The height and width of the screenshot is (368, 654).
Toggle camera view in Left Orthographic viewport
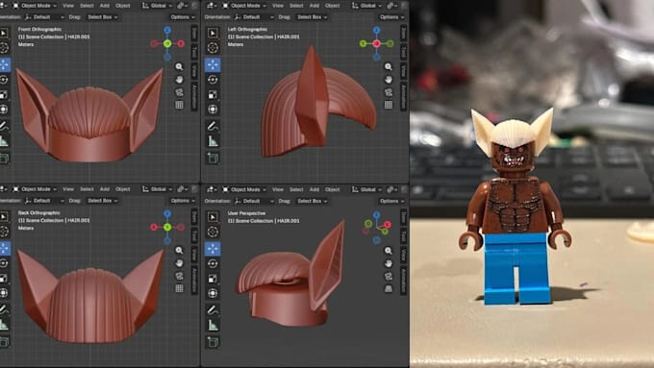click(389, 92)
